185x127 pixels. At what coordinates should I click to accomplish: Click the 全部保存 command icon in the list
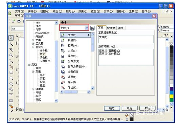click(63, 72)
